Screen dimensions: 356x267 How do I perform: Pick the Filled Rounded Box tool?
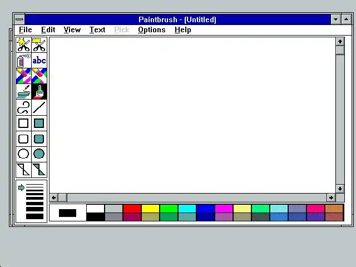(x=39, y=139)
